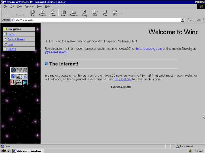Open the Apps & Games link
The image size is (205, 153).
pyautogui.click(x=16, y=39)
